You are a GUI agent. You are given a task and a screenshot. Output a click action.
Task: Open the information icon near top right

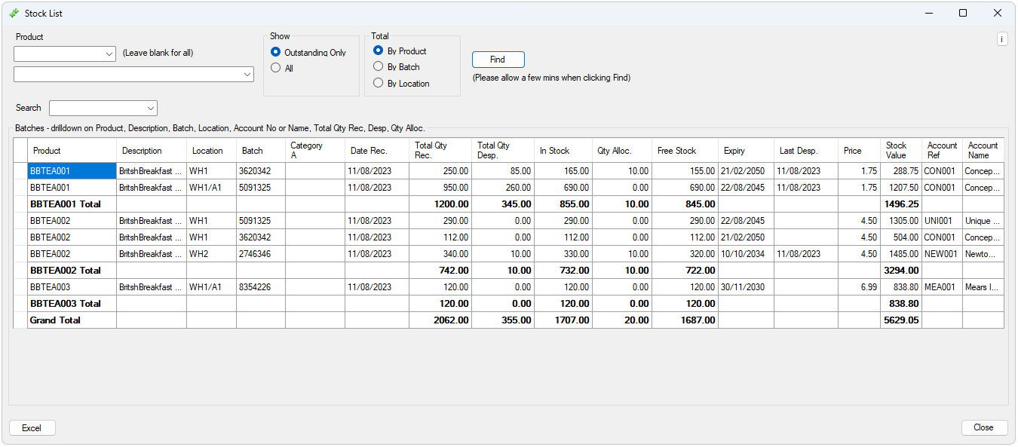point(1001,38)
